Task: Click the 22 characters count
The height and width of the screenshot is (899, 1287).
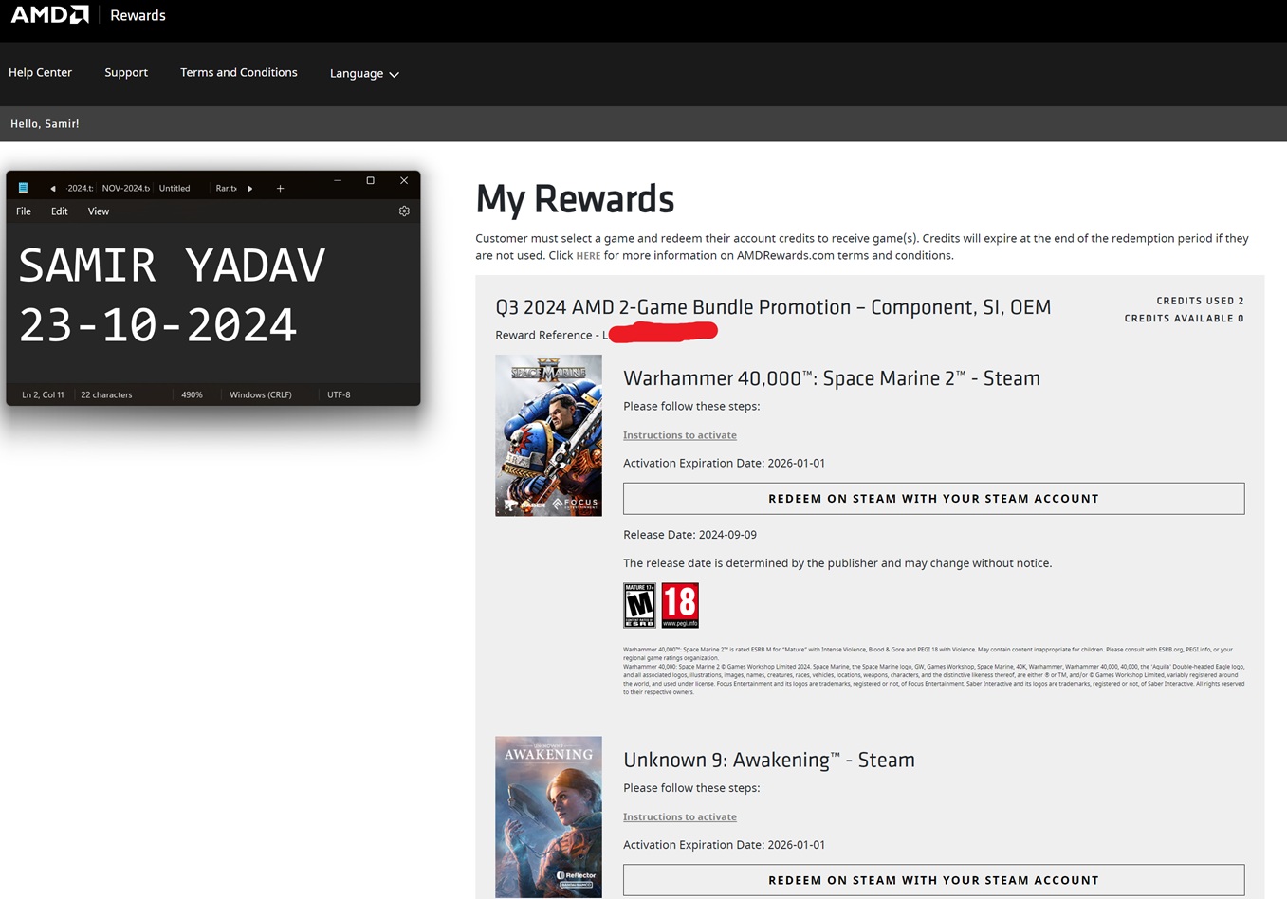Action: (x=106, y=394)
